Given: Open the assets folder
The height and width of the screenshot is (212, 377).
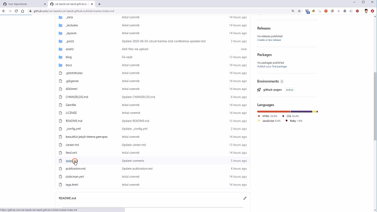Looking at the screenshot, I should point(70,49).
